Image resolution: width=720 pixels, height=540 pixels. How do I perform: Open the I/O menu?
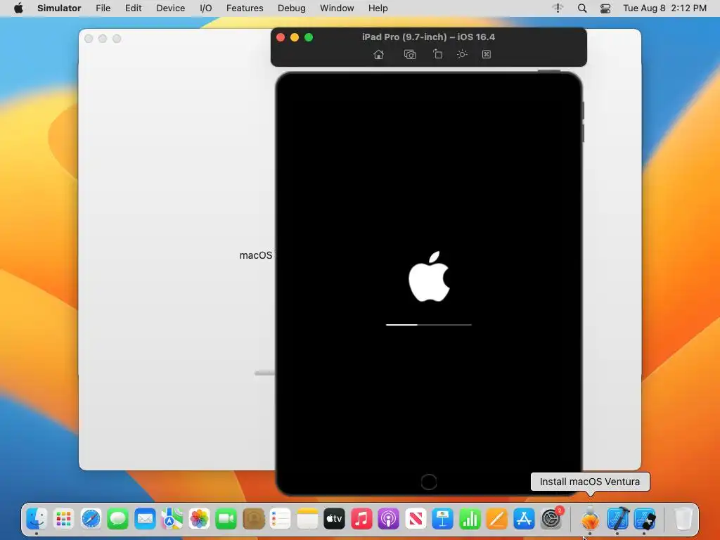[206, 8]
